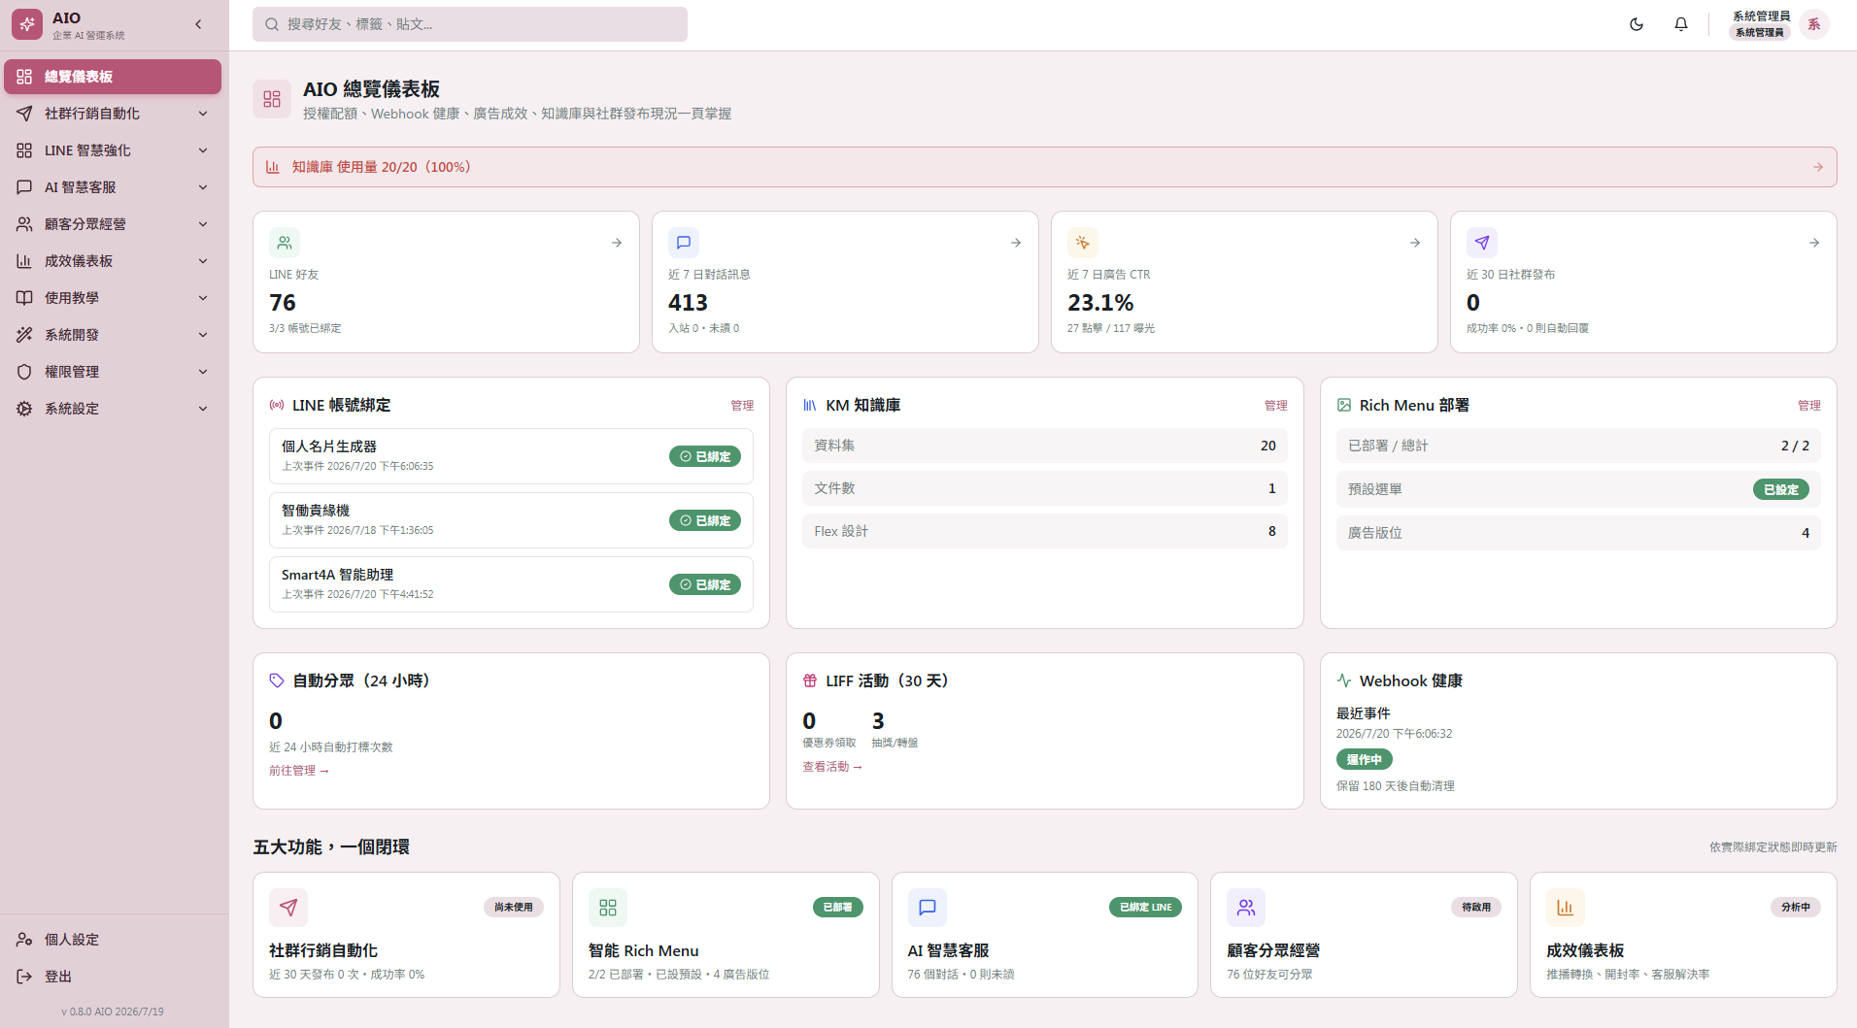Click 運作中 status badge in Webhook 健康
The image size is (1857, 1028).
tap(1365, 760)
